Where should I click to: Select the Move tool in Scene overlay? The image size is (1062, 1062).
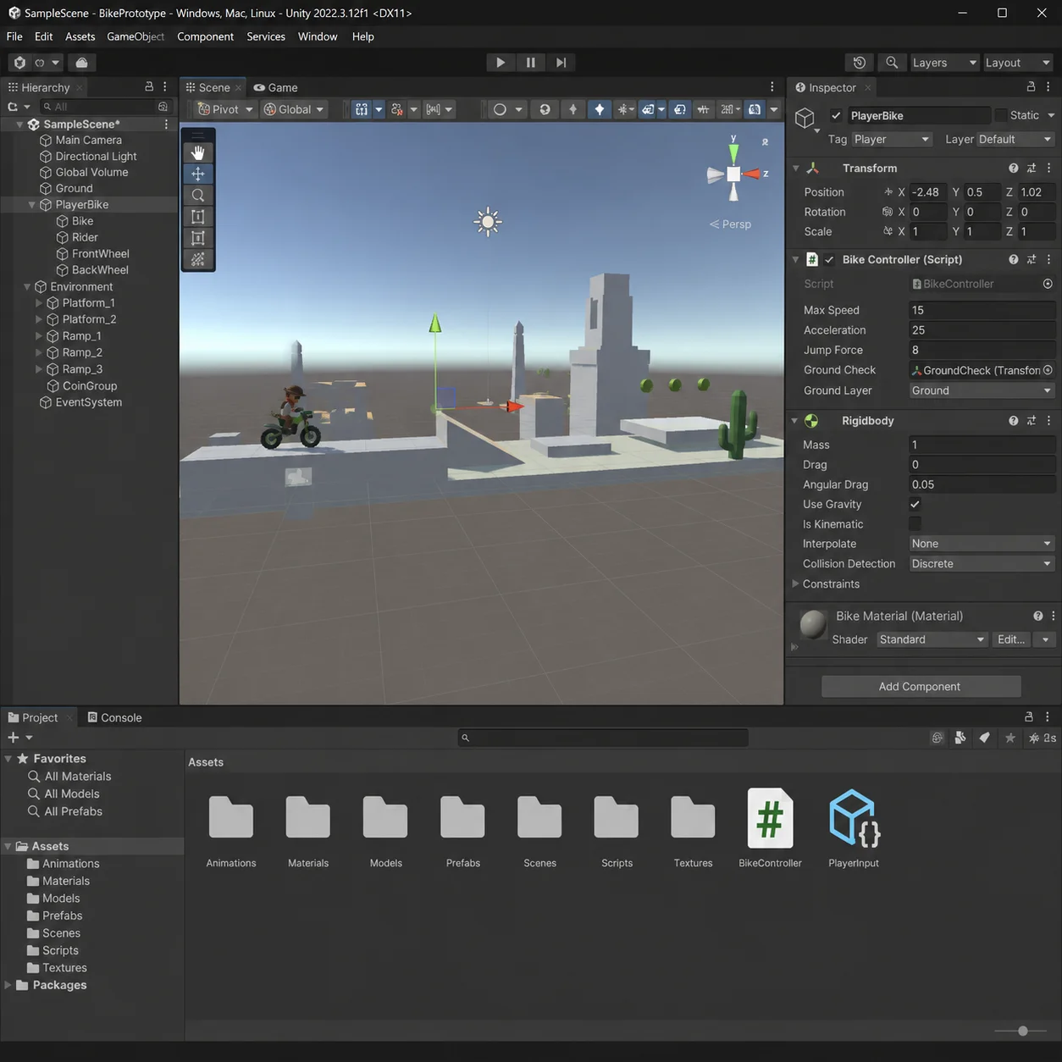pyautogui.click(x=198, y=174)
